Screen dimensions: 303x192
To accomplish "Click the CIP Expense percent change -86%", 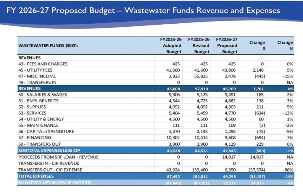I will pos(288,170).
